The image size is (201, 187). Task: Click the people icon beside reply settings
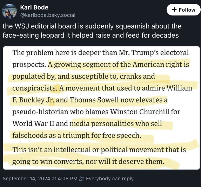click(82, 179)
